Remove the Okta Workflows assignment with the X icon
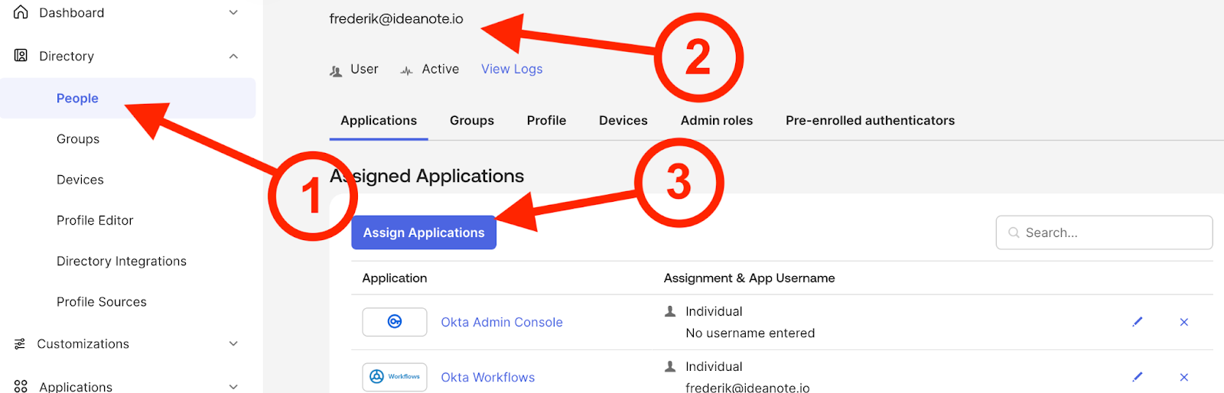Viewport: 1224px width, 393px height. [1183, 377]
